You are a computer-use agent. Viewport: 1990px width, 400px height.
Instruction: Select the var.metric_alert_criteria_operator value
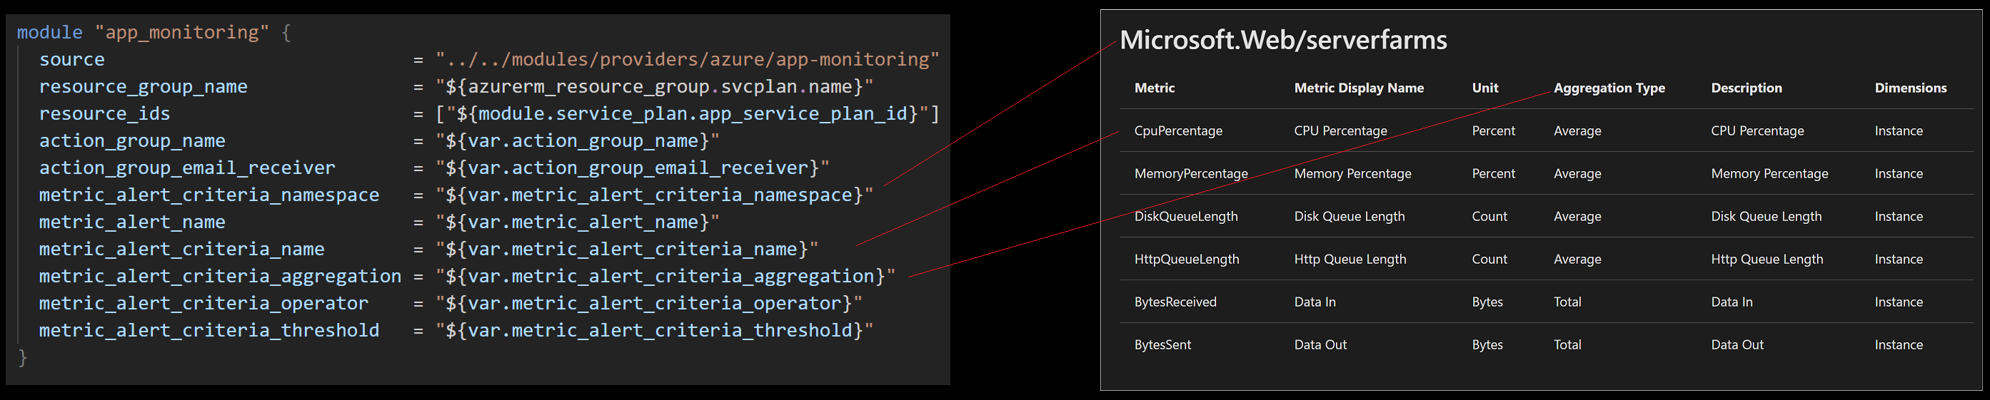click(648, 303)
